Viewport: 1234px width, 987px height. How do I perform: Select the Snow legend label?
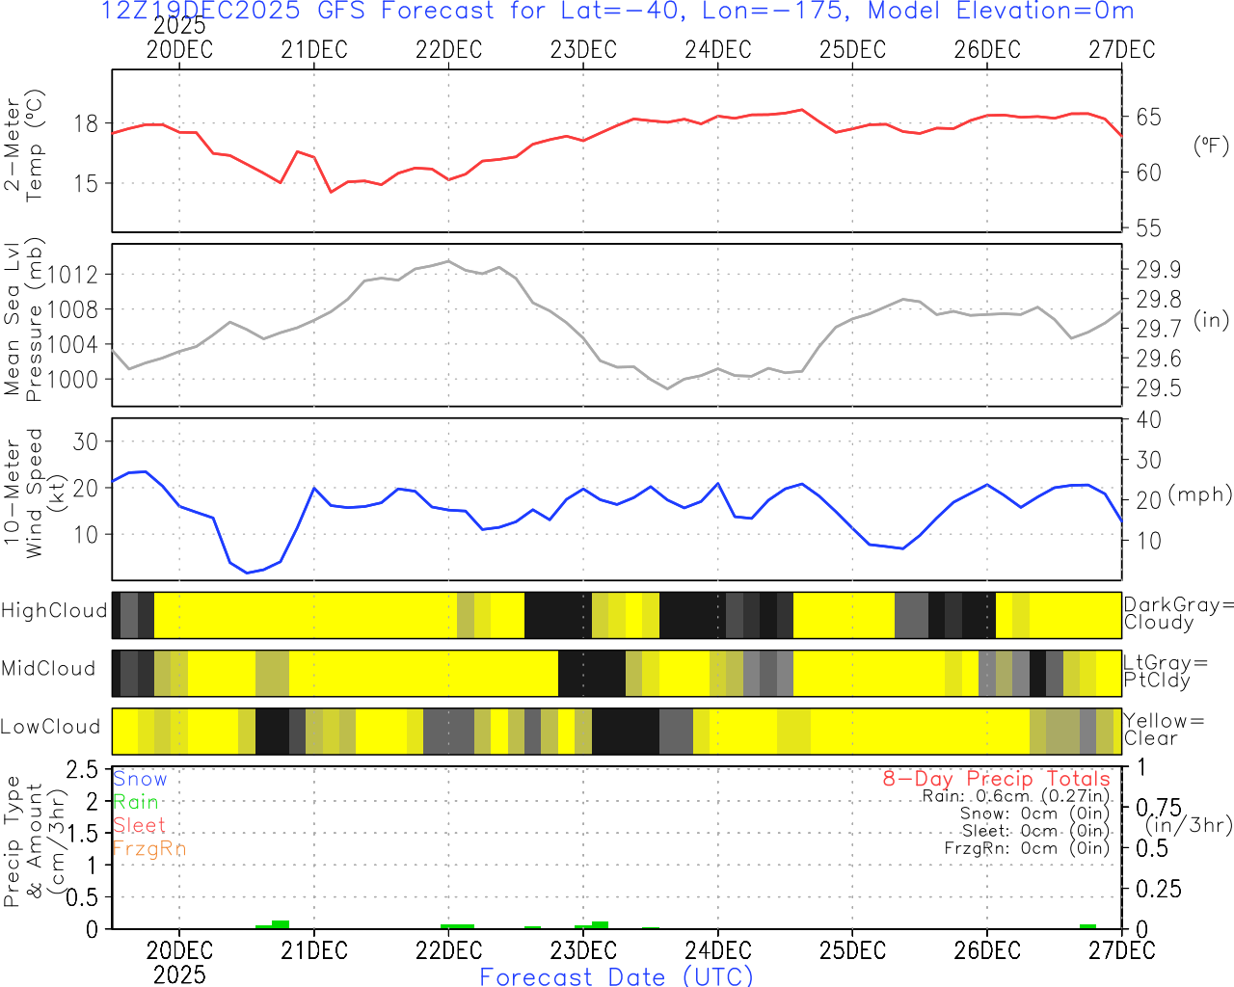pos(140,779)
